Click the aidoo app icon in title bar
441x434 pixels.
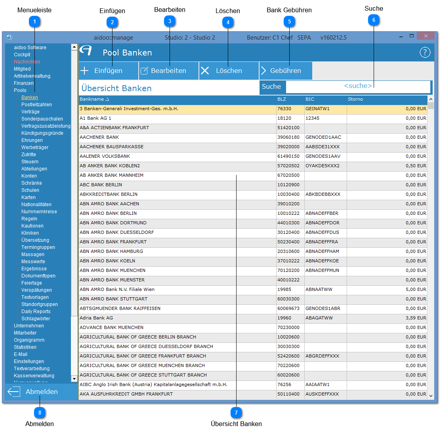[x=9, y=37]
